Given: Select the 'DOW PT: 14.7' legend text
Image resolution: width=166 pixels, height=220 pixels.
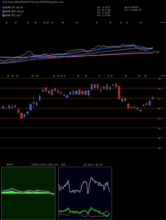Looking at the screenshot, I should [x=13, y=15].
